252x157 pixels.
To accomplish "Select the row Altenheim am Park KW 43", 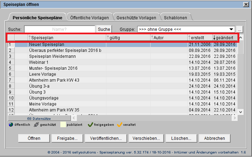I will tap(122, 80).
